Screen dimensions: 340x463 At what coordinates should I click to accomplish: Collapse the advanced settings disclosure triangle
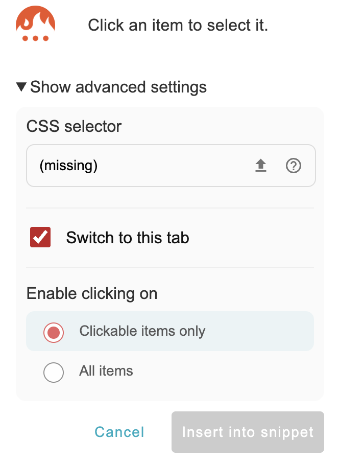(x=21, y=87)
